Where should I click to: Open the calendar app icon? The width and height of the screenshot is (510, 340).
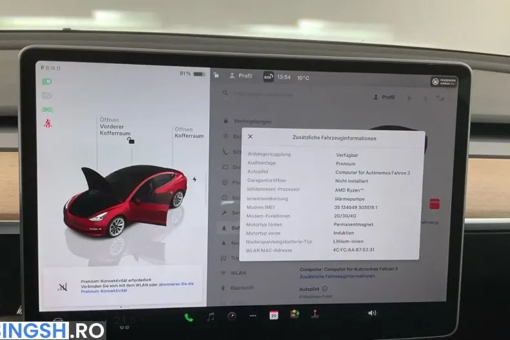pyautogui.click(x=274, y=315)
